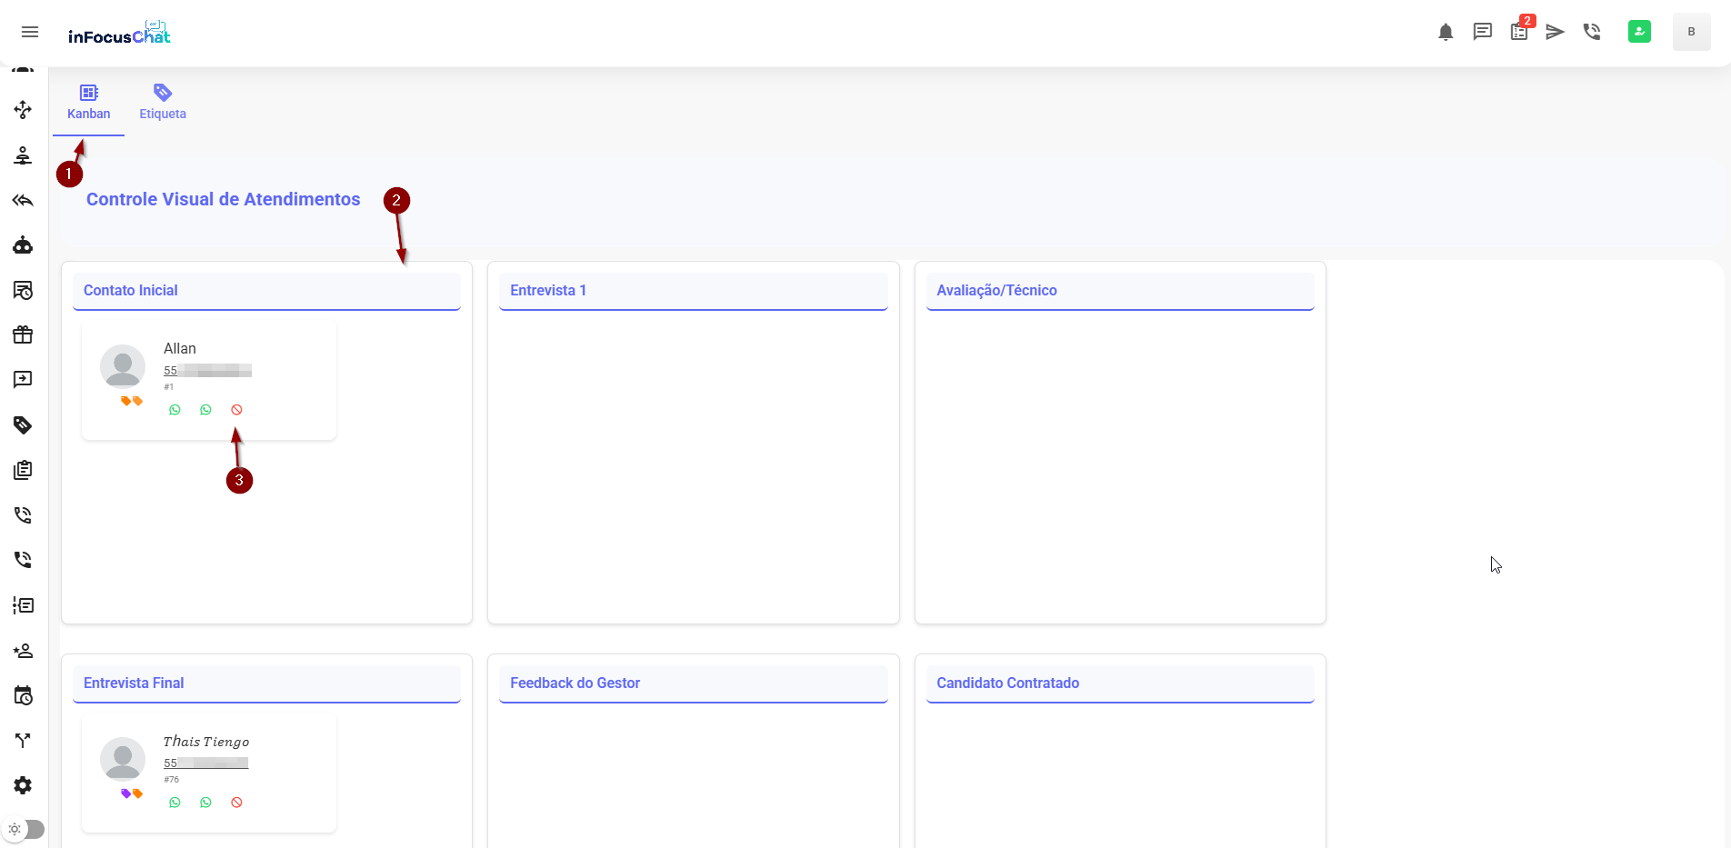Click the paper plane send icon
Viewport: 1731px width, 848px height.
[x=1555, y=33]
